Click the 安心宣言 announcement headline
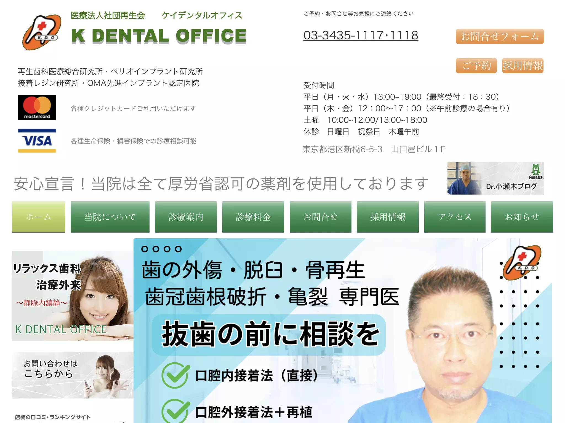This screenshot has width=565, height=423. click(221, 184)
